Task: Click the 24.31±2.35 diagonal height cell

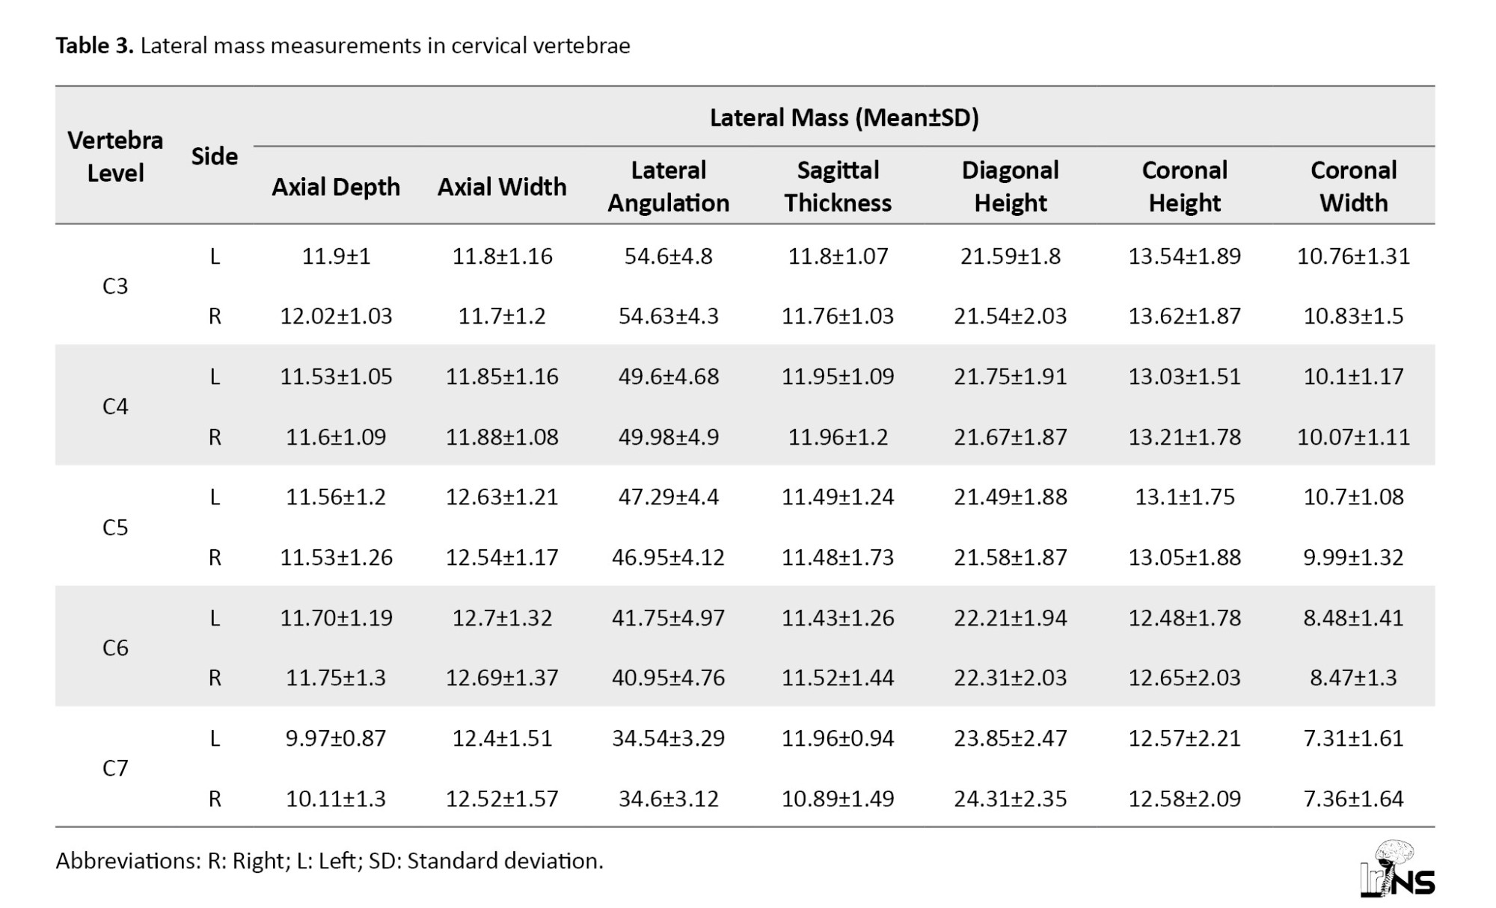Action: pos(1010,799)
